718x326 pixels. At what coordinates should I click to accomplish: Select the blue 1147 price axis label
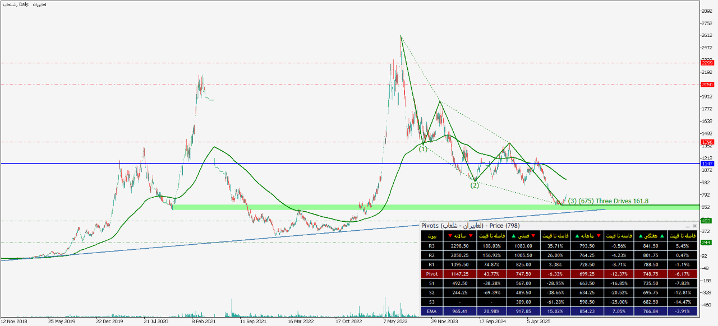(707, 164)
